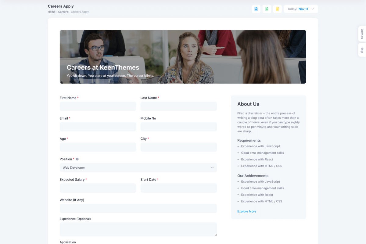Click the info icon beside Position
The image size is (366, 244).
77,159
